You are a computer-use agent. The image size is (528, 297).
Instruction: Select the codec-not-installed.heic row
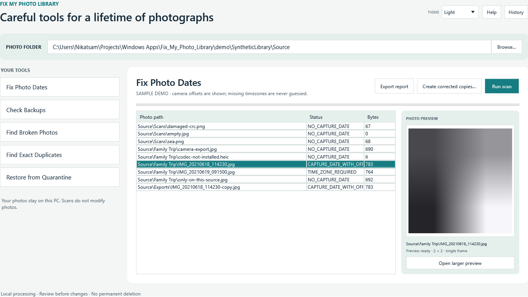point(266,157)
